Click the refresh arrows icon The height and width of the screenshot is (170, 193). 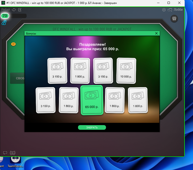click(x=14, y=10)
